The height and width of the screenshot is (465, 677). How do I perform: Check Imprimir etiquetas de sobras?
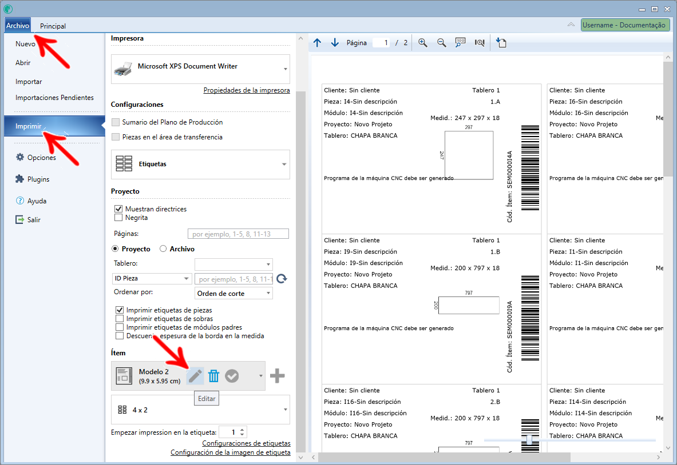120,319
